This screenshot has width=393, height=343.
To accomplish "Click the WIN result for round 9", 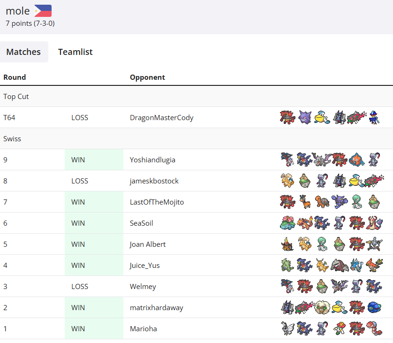I will (x=78, y=160).
